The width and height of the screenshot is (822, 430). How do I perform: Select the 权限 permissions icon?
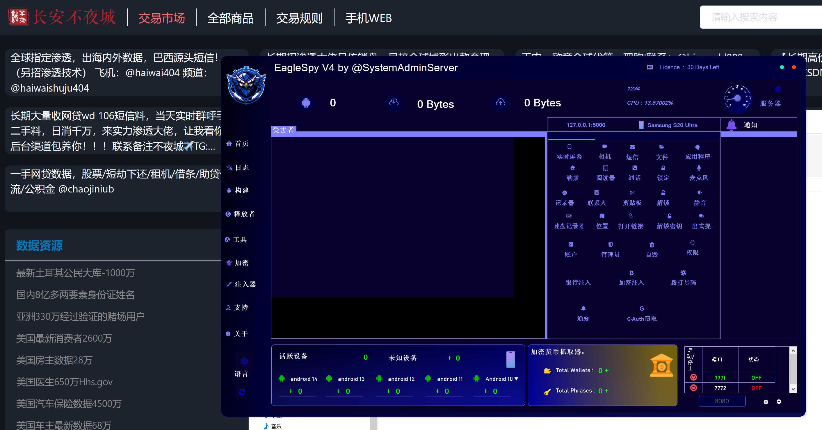(692, 242)
